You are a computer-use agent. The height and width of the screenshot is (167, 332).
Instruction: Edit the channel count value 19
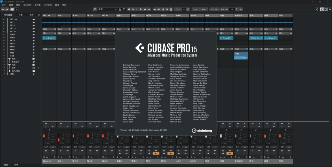pyautogui.click(x=231, y=9)
